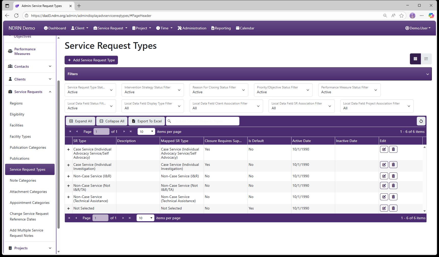Refresh the grid with the reload icon
The width and height of the screenshot is (439, 257).
tap(421, 121)
